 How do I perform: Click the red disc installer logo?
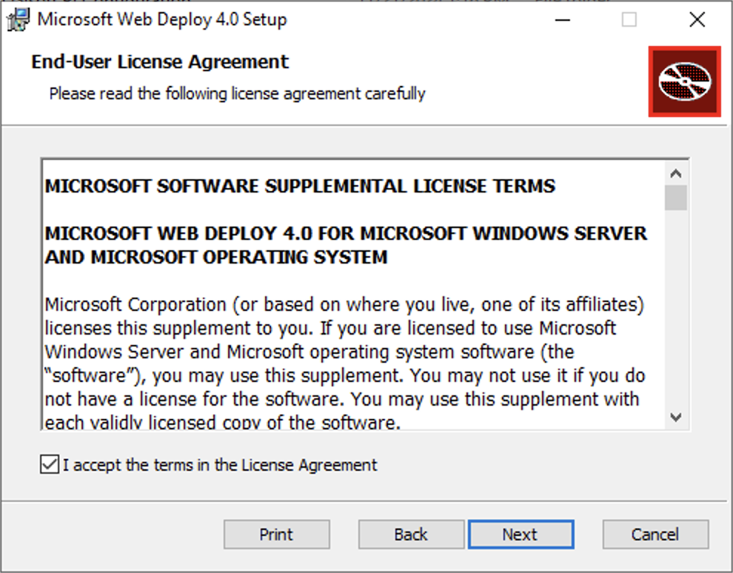coord(684,81)
